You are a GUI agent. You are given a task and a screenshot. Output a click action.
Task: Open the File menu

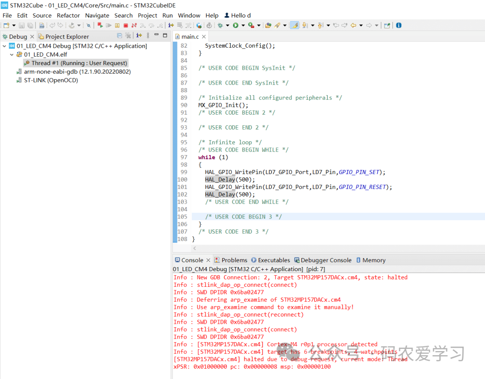(7, 15)
